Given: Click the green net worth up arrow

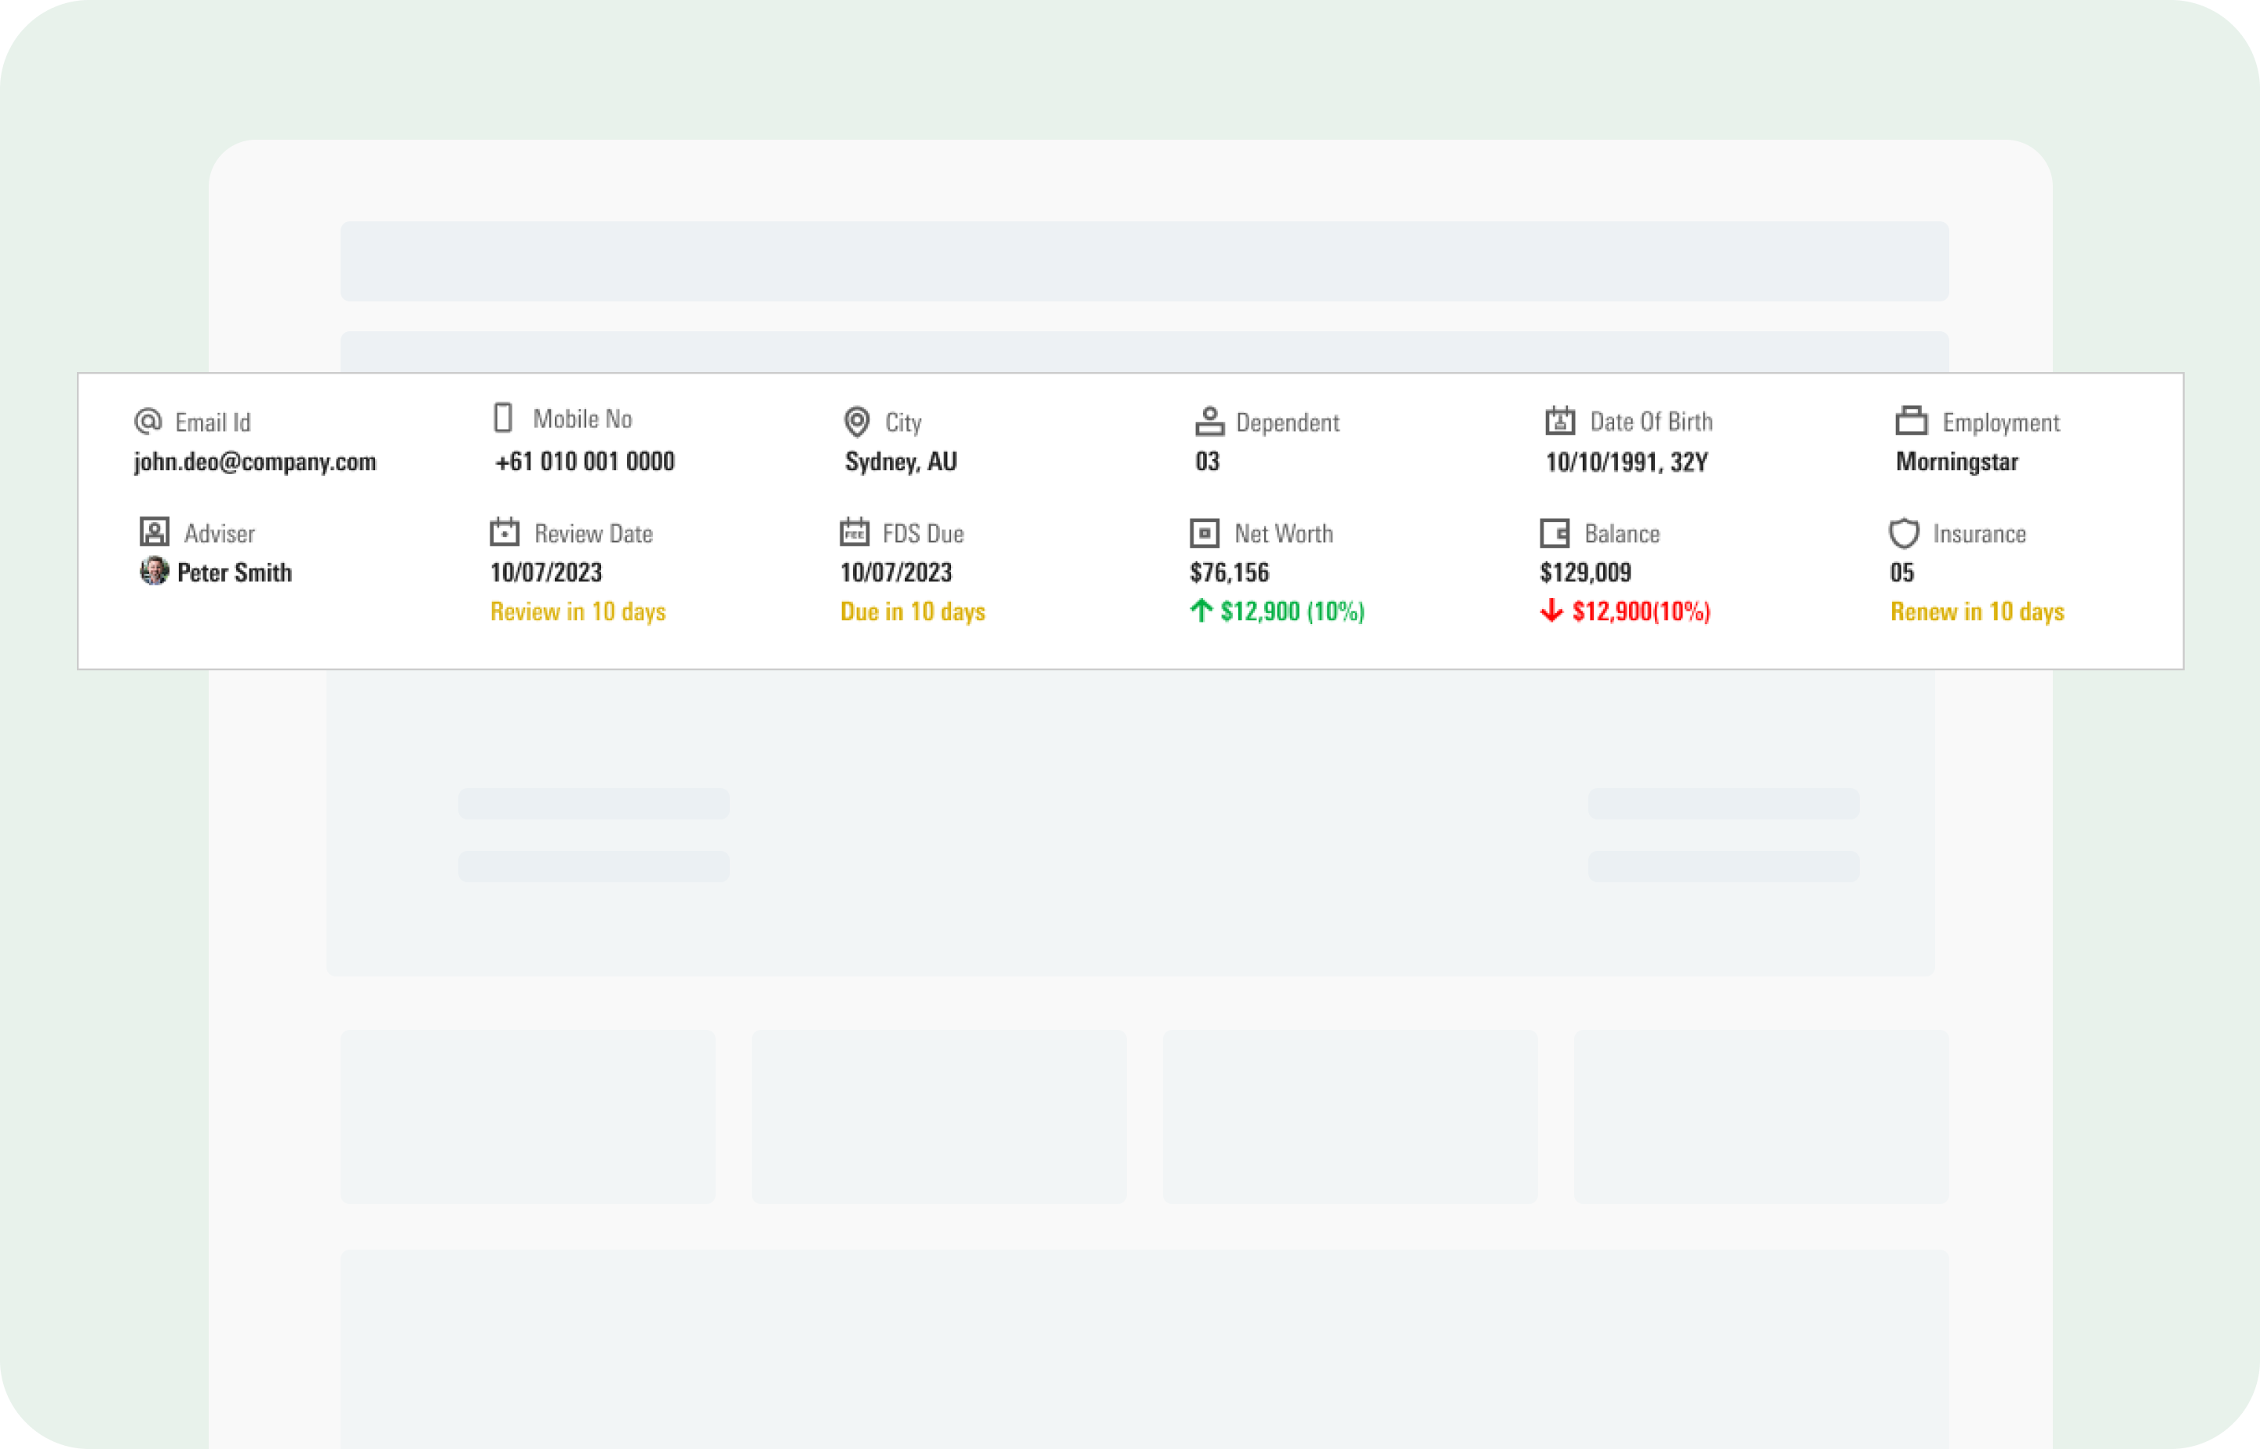Looking at the screenshot, I should [1201, 611].
